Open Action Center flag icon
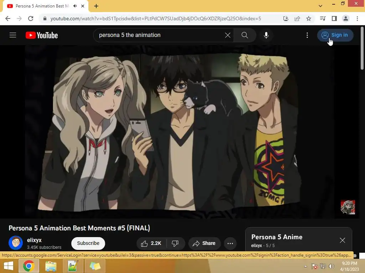 pos(314,266)
